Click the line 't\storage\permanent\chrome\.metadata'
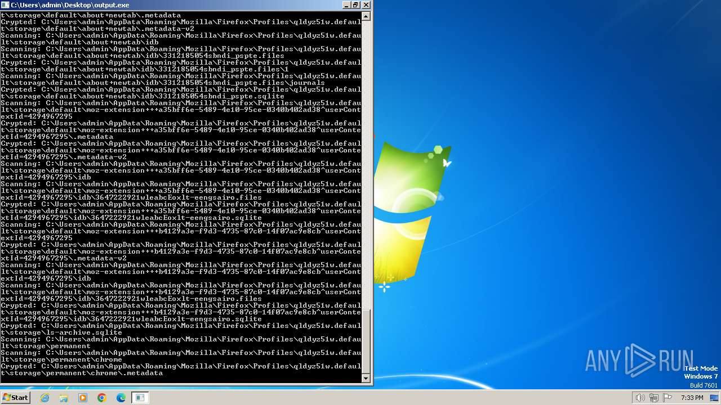Image resolution: width=721 pixels, height=405 pixels. [x=82, y=373]
